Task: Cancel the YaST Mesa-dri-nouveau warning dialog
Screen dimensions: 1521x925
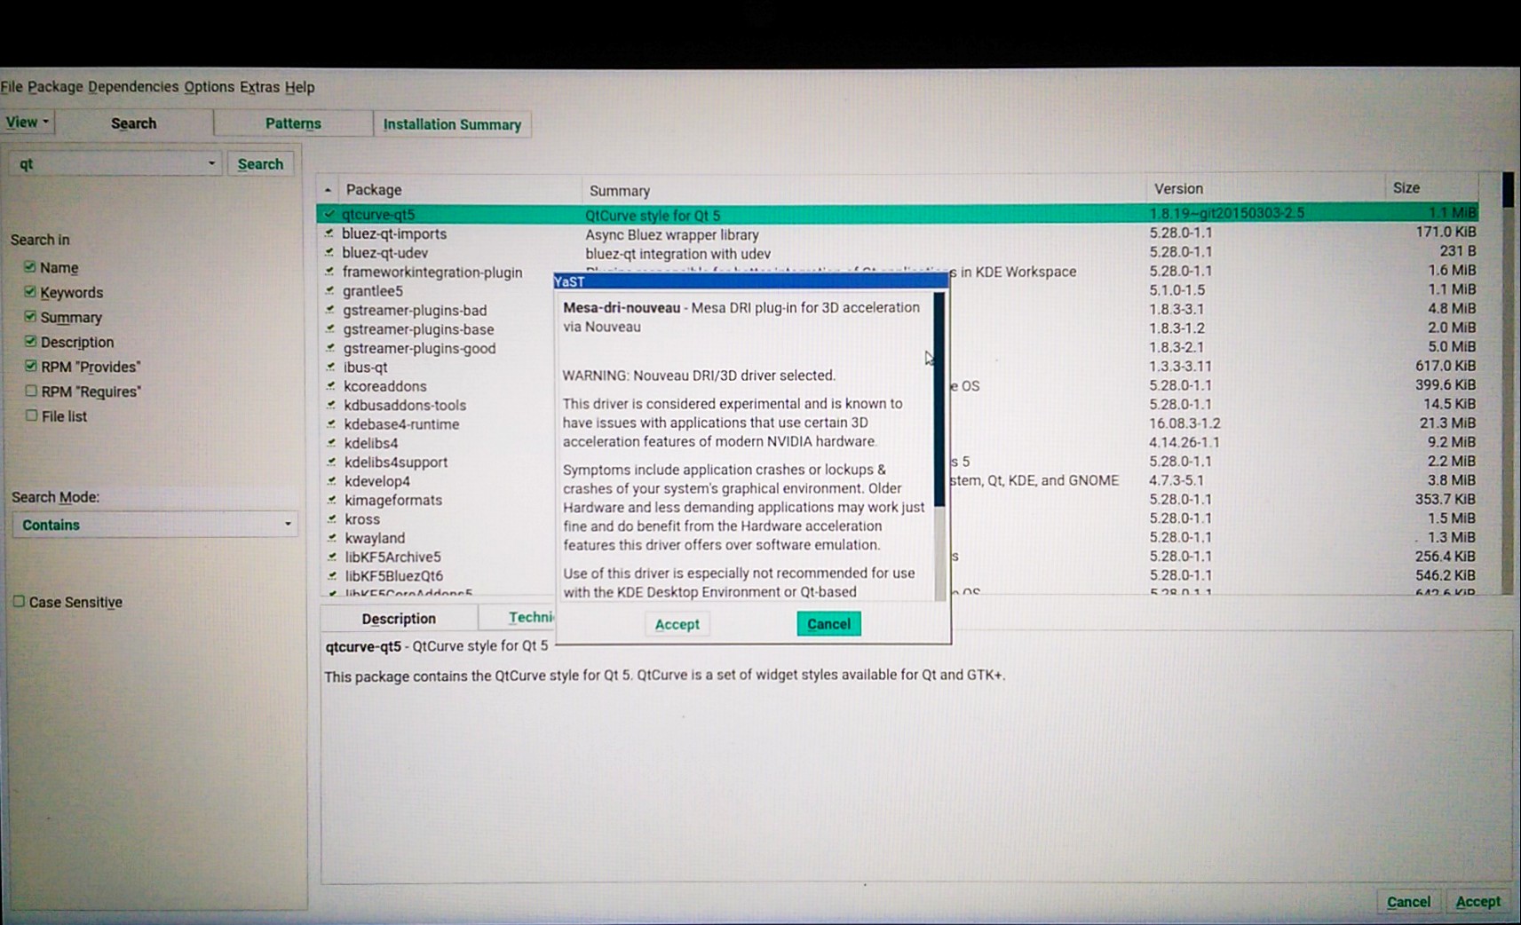Action: 828,624
